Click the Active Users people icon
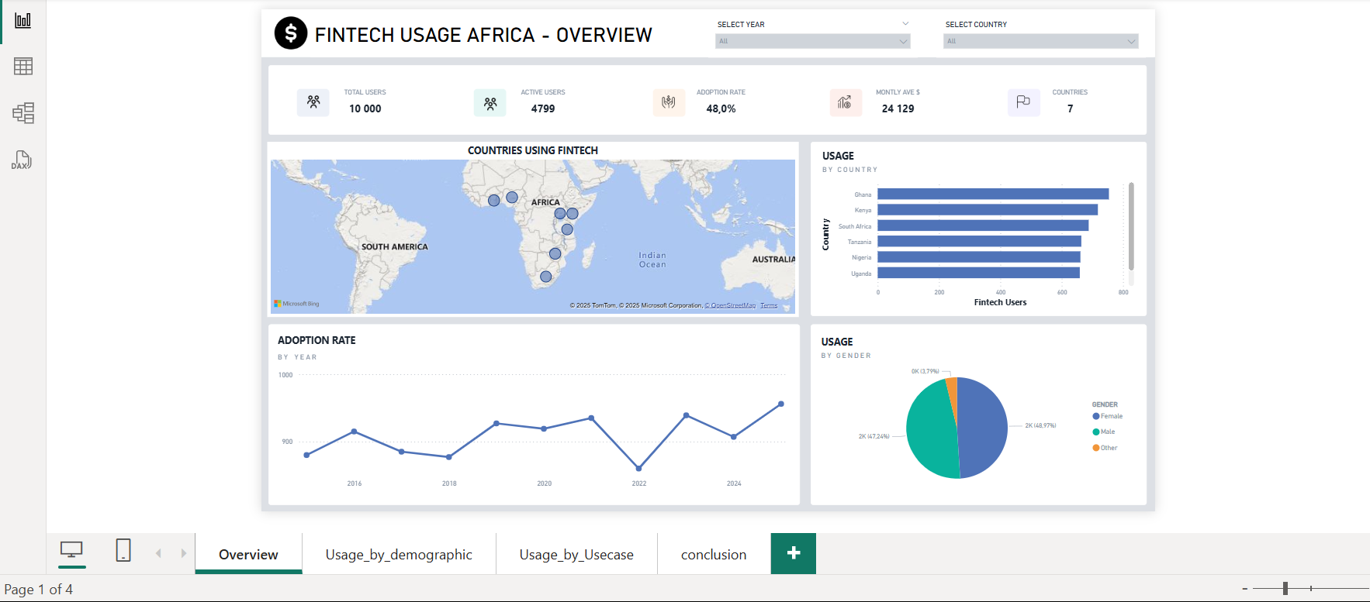 (490, 102)
